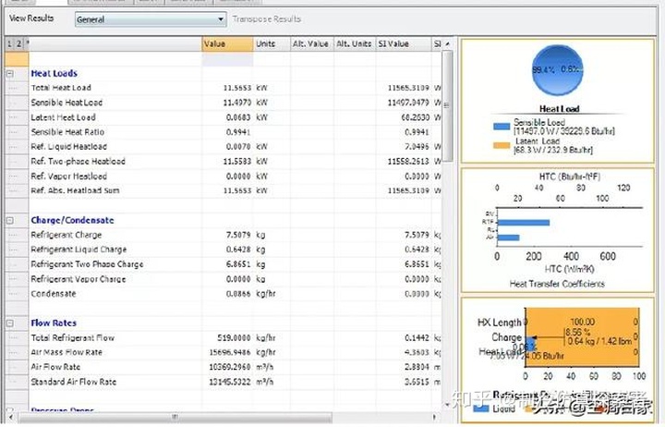Click the Air bar in the HTC chart

tap(509, 238)
